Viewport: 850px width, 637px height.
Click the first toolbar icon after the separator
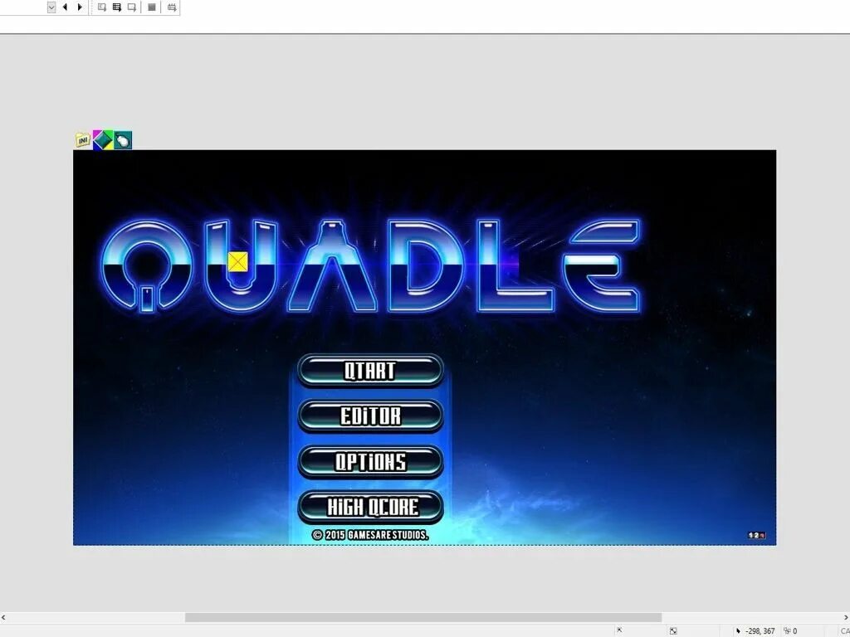102,7
